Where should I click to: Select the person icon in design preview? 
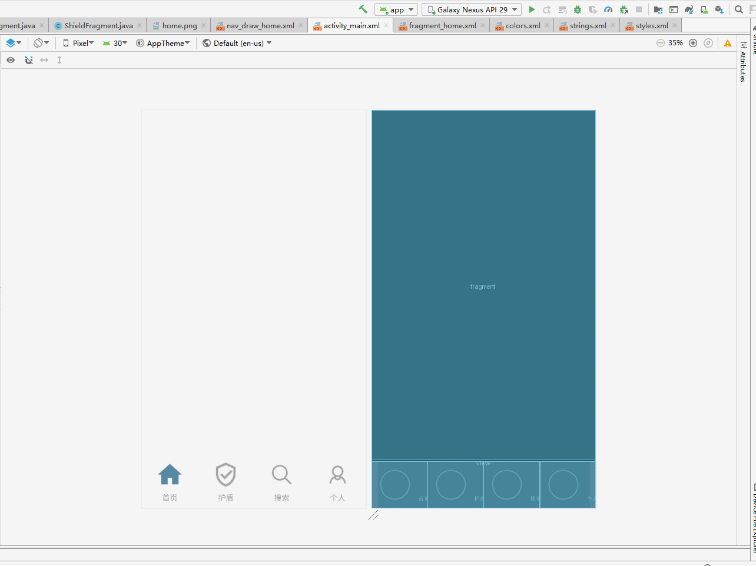337,474
